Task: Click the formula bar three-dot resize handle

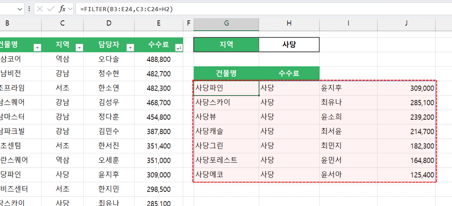Action: [x=29, y=9]
